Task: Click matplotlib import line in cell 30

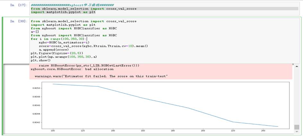Action: coord(63,25)
